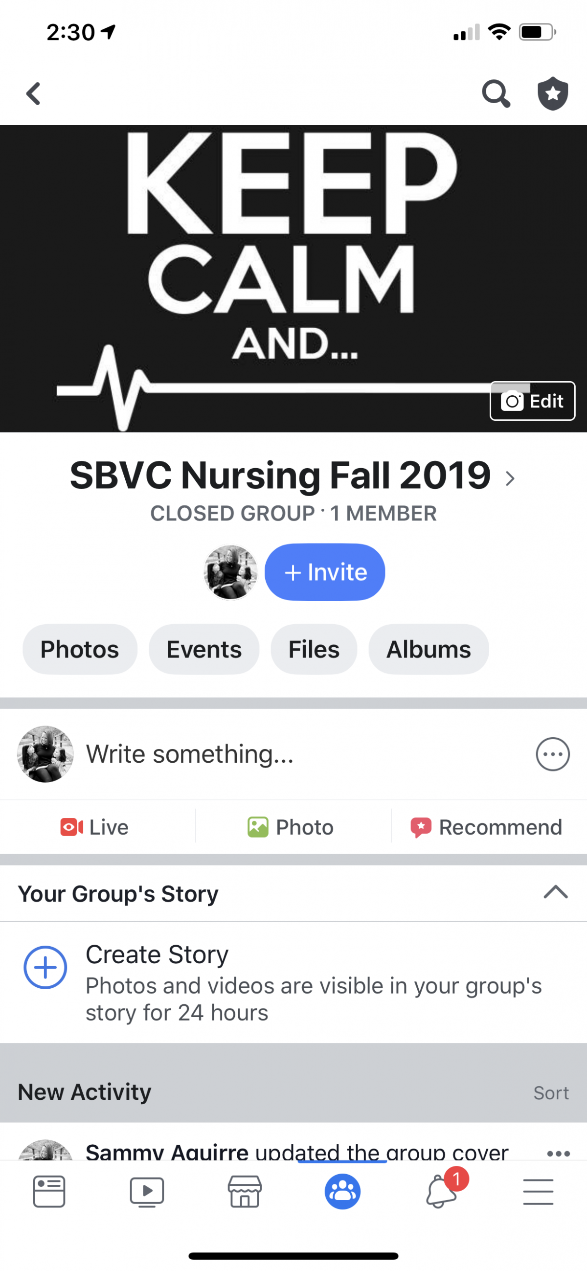The width and height of the screenshot is (587, 1271).
Task: Open group search magnifier icon
Action: [x=495, y=94]
